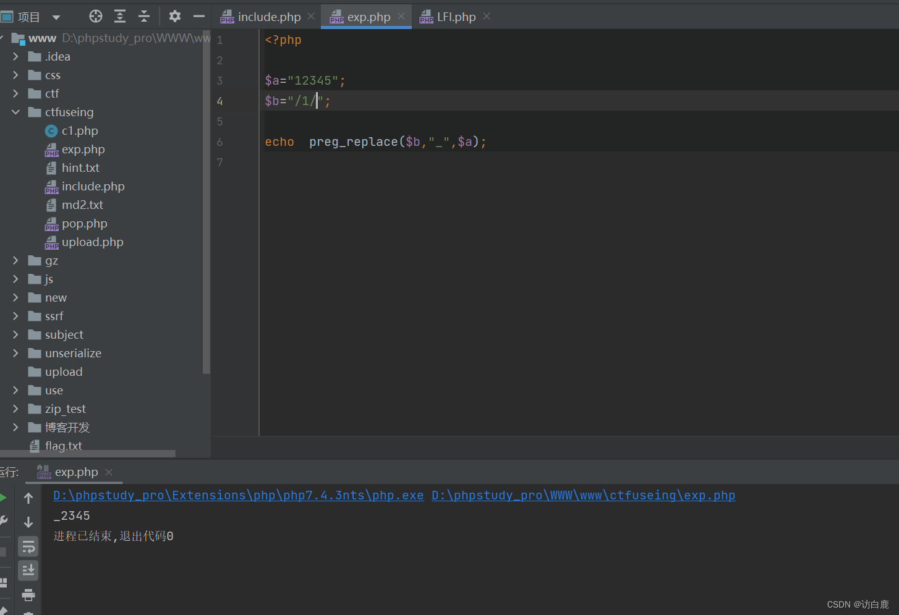899x615 pixels.
Task: Expand the unserialize folder
Action: [15, 353]
